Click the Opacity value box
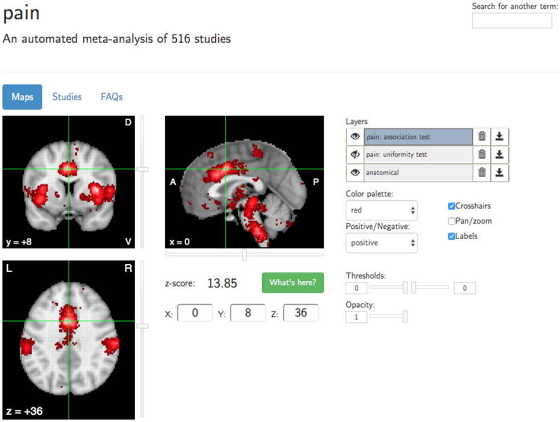The width and height of the screenshot is (560, 422). click(x=356, y=317)
